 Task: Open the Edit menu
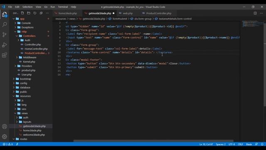pos(17,7)
